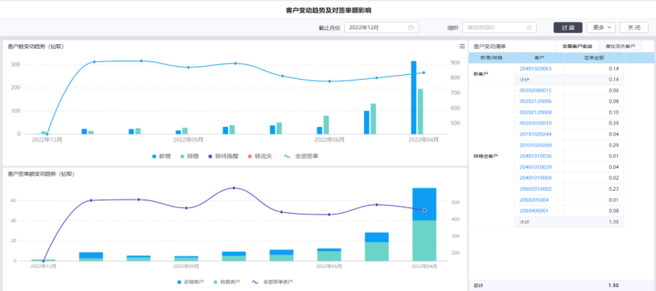The image size is (656, 291).
Task: Click the 过滤 filter button
Action: pos(568,28)
